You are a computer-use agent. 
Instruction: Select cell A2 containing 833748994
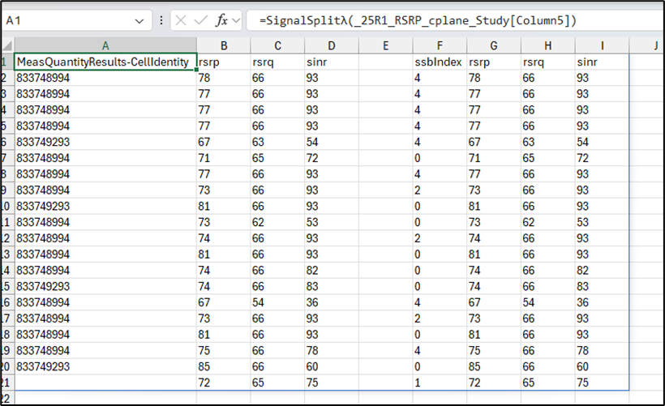pos(105,78)
